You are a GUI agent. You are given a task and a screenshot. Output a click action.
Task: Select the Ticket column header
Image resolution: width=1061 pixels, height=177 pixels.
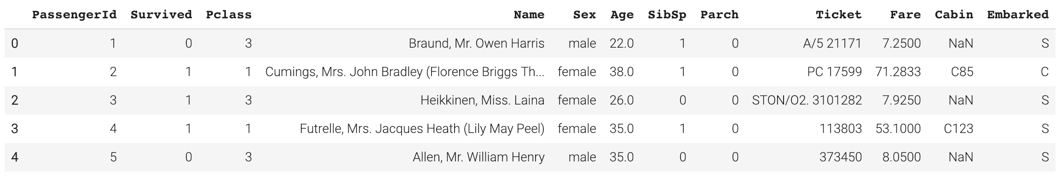(838, 15)
